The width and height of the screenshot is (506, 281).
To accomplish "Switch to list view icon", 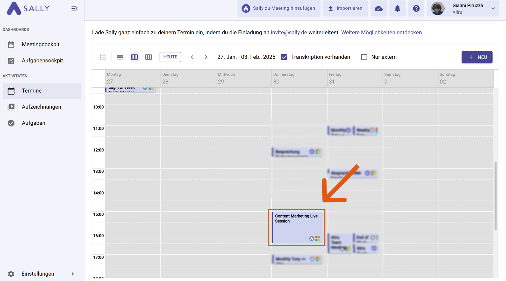I will pos(103,57).
